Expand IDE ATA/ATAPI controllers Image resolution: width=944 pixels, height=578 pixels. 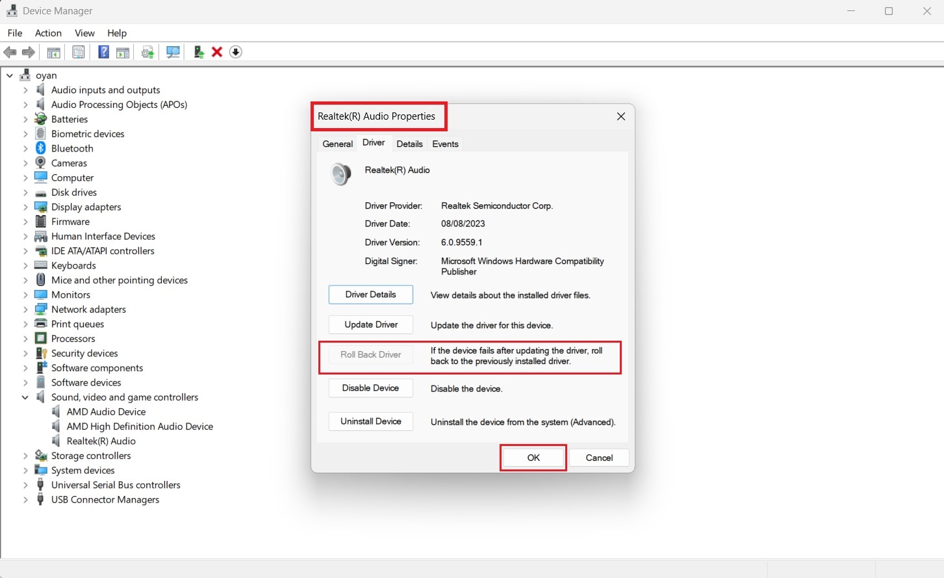pyautogui.click(x=25, y=251)
